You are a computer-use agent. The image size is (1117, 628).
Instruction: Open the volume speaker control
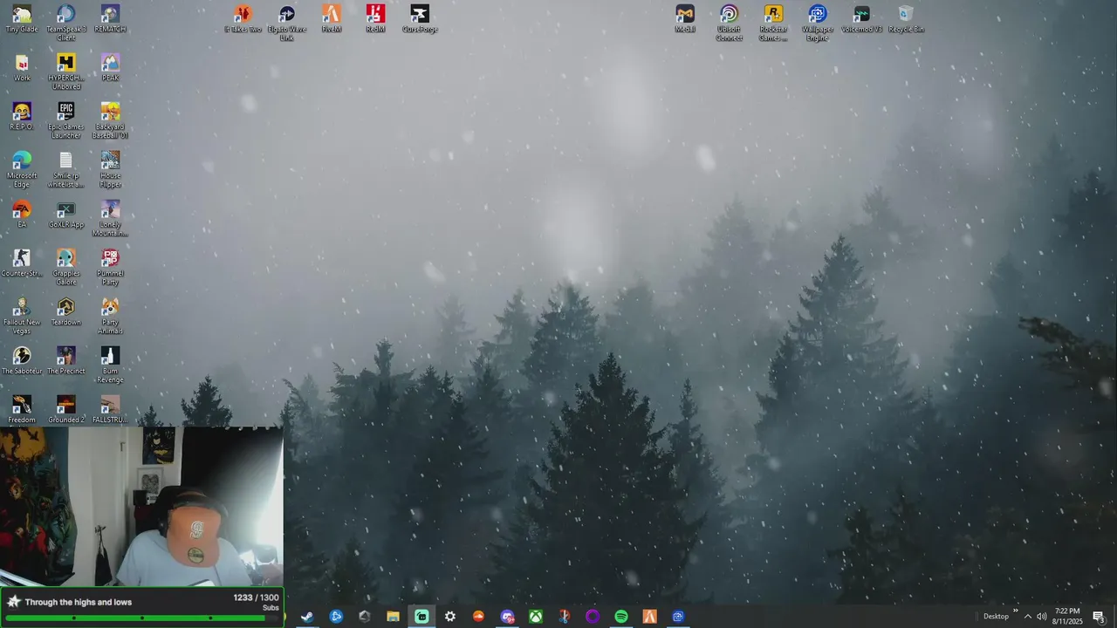click(1041, 617)
